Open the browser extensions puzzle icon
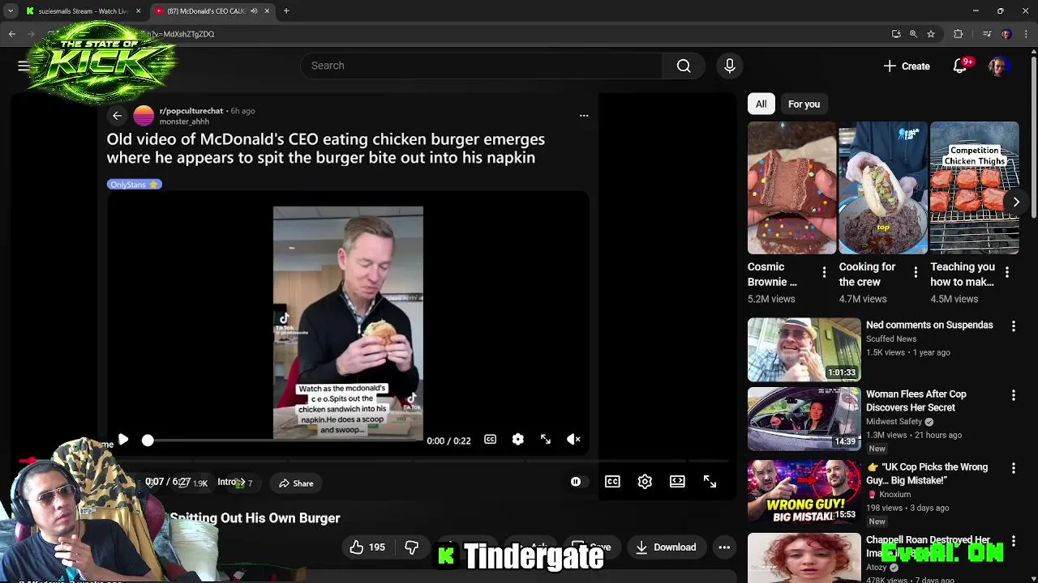 point(959,34)
